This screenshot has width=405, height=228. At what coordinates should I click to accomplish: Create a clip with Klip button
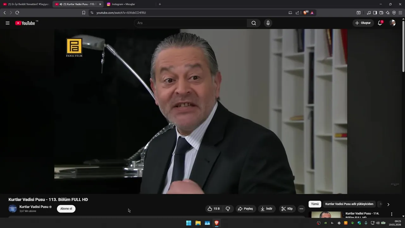[287, 209]
